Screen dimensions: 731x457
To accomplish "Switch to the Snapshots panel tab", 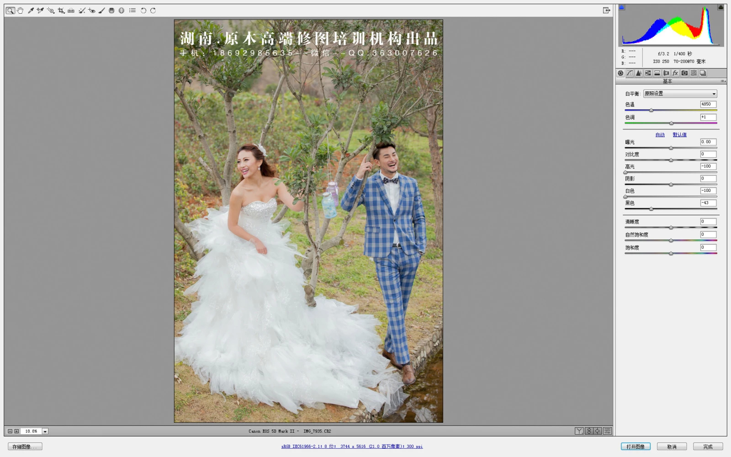I will pos(703,73).
